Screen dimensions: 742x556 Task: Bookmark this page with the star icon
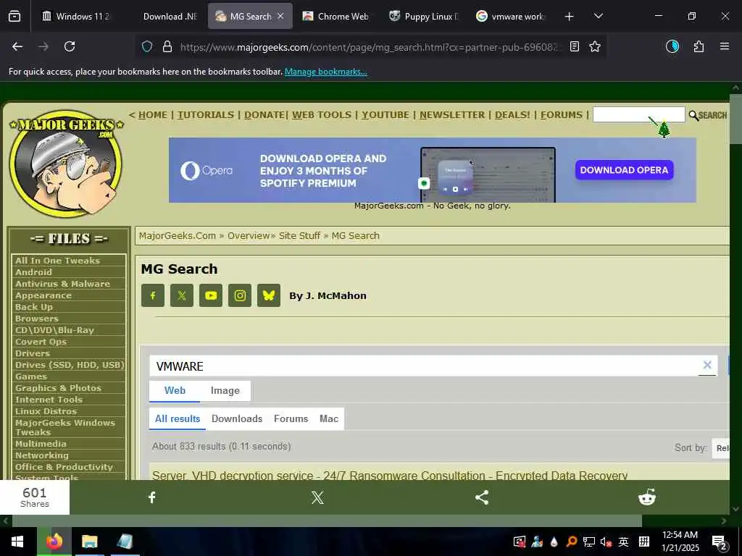[x=595, y=46]
